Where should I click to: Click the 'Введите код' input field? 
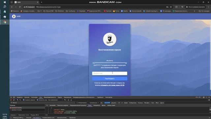click(109, 73)
